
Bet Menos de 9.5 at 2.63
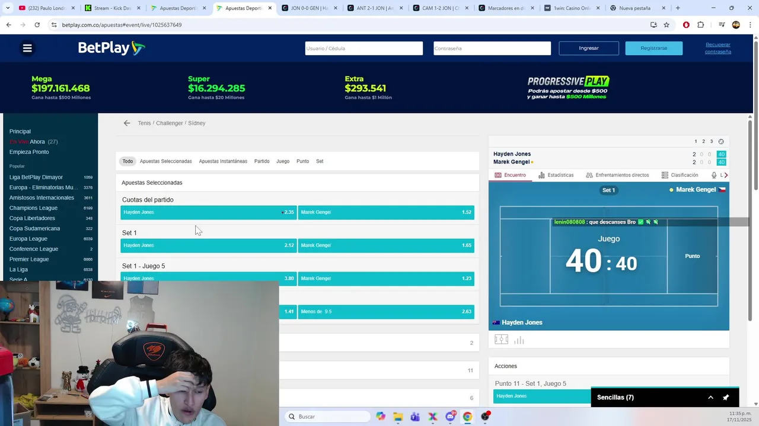386,312
